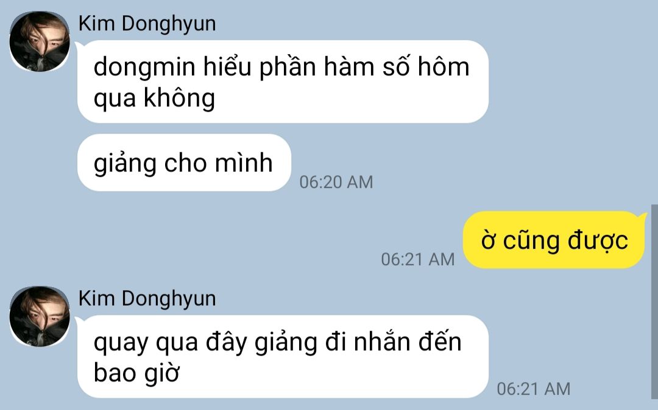Click the word "mình" in the second bubble
Screen dimensions: 658x410
244,162
